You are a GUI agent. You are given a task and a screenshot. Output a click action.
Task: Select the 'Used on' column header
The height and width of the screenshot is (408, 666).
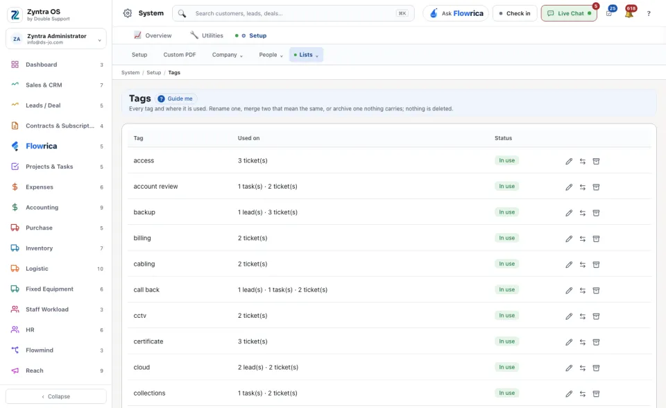(248, 138)
